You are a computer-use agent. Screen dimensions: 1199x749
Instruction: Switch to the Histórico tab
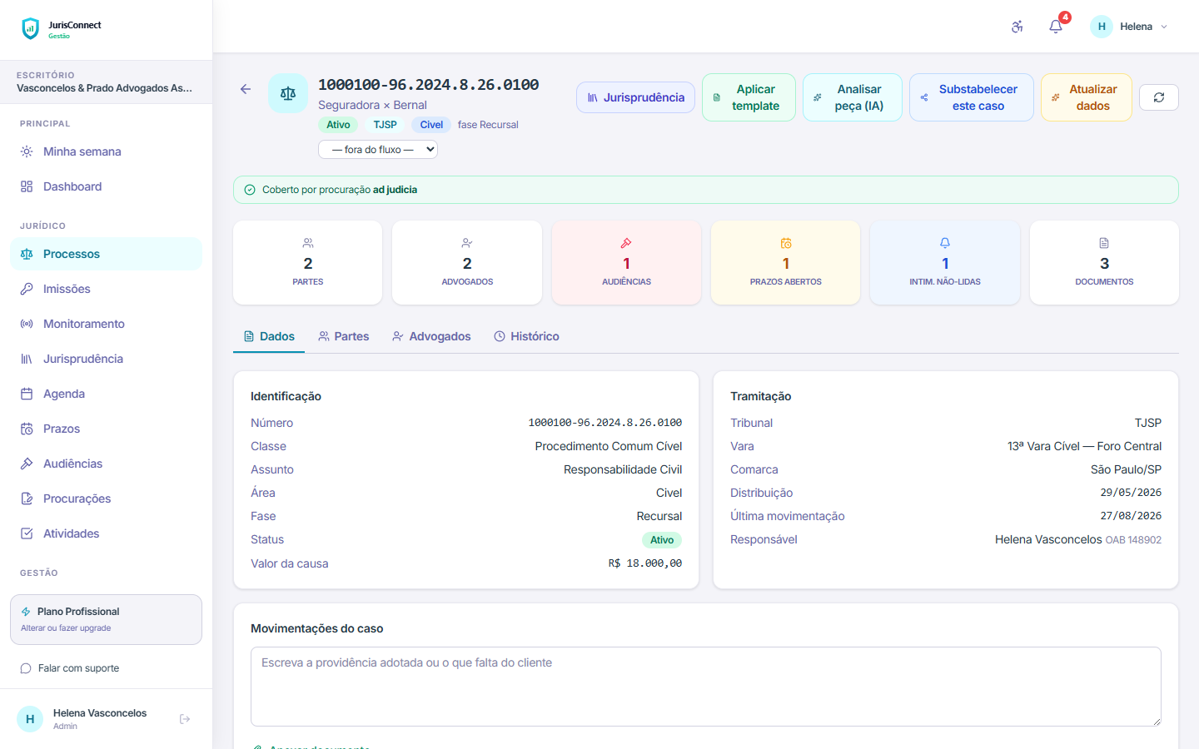[x=526, y=336]
